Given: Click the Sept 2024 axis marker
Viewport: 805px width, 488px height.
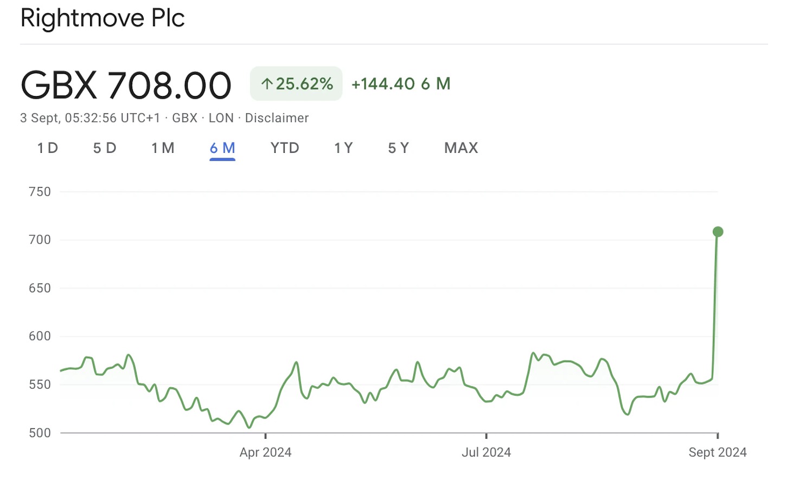Looking at the screenshot, I should point(717,452).
